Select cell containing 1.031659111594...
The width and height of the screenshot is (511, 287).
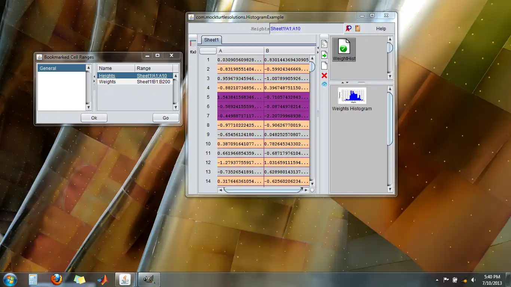pos(287,163)
